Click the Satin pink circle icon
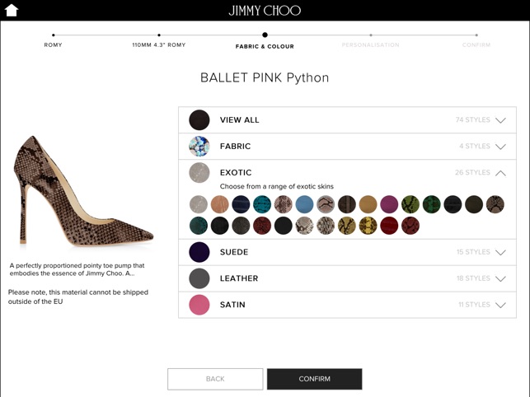The width and height of the screenshot is (530, 397). [199, 305]
